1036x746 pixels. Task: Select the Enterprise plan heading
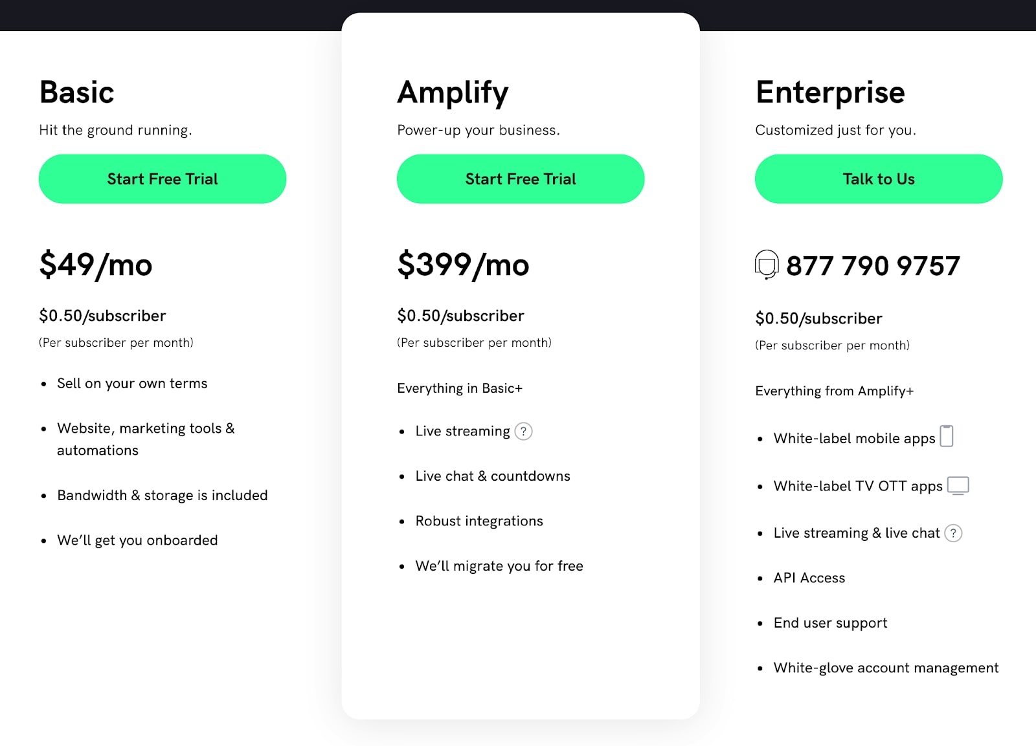click(830, 92)
